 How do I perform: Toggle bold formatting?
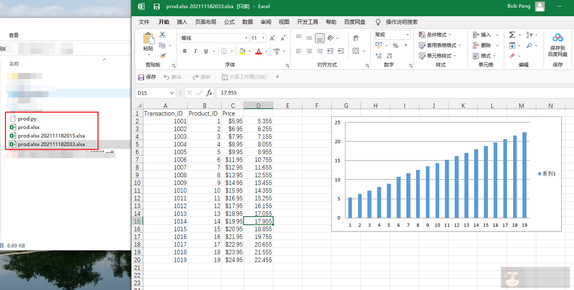pos(184,51)
